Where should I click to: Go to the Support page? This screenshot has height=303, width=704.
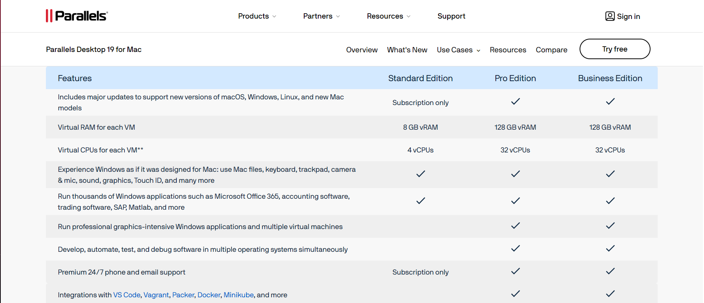tap(451, 16)
